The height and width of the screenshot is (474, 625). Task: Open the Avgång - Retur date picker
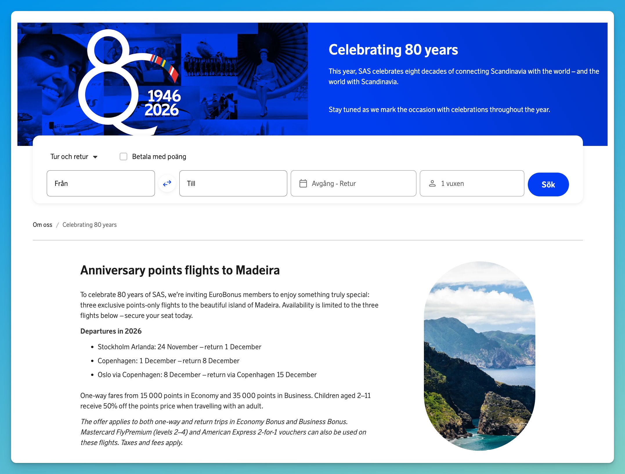click(x=353, y=183)
